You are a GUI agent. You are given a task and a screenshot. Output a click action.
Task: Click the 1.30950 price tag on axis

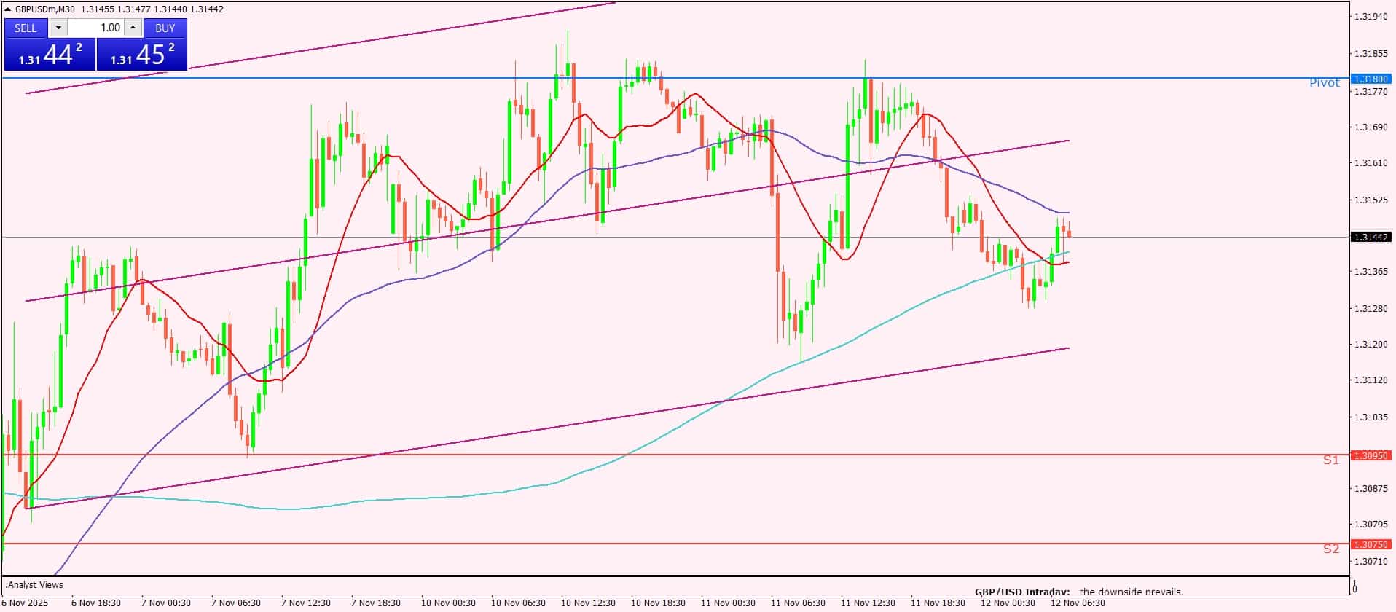coord(1370,455)
